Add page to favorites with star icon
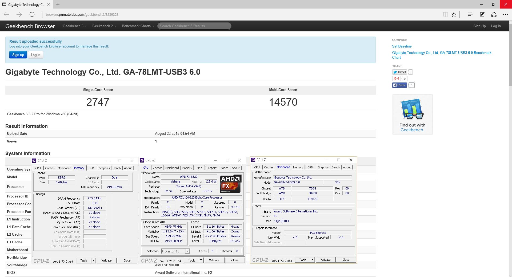512x277 pixels. click(454, 14)
